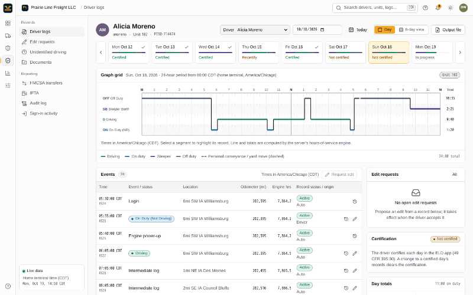Select the Tue Oct 13 day card

172,53
